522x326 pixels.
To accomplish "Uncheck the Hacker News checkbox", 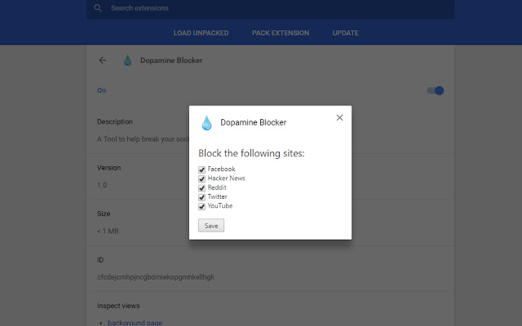I will click(x=202, y=178).
